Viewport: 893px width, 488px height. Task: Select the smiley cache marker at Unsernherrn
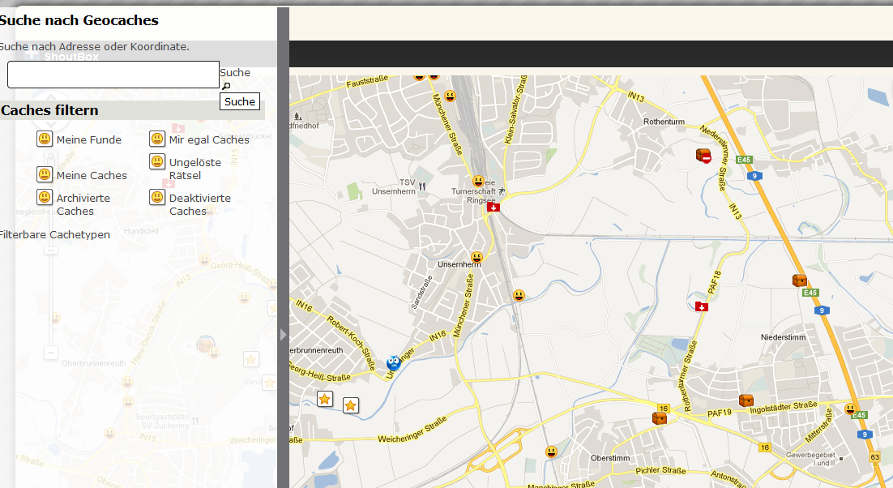[476, 258]
